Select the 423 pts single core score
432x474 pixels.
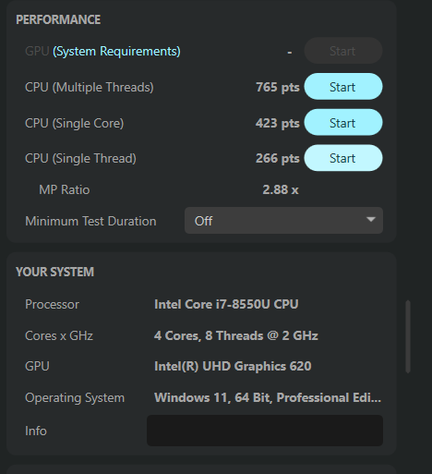278,123
